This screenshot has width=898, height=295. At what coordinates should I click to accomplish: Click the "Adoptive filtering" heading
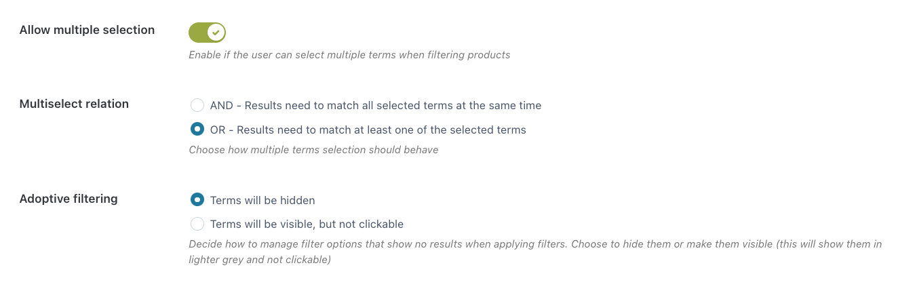tap(69, 199)
